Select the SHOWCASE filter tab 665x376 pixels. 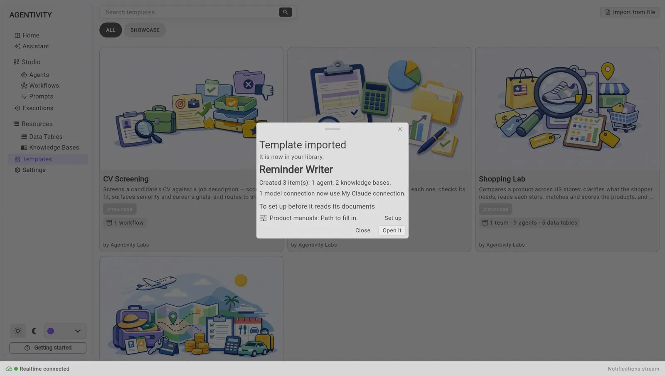tap(145, 30)
